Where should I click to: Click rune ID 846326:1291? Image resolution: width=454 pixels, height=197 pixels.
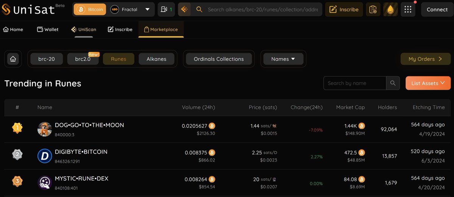(x=67, y=161)
